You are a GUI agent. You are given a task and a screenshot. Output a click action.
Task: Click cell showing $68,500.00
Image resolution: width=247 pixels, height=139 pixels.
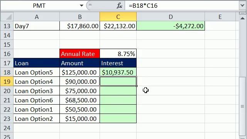(x=80, y=100)
